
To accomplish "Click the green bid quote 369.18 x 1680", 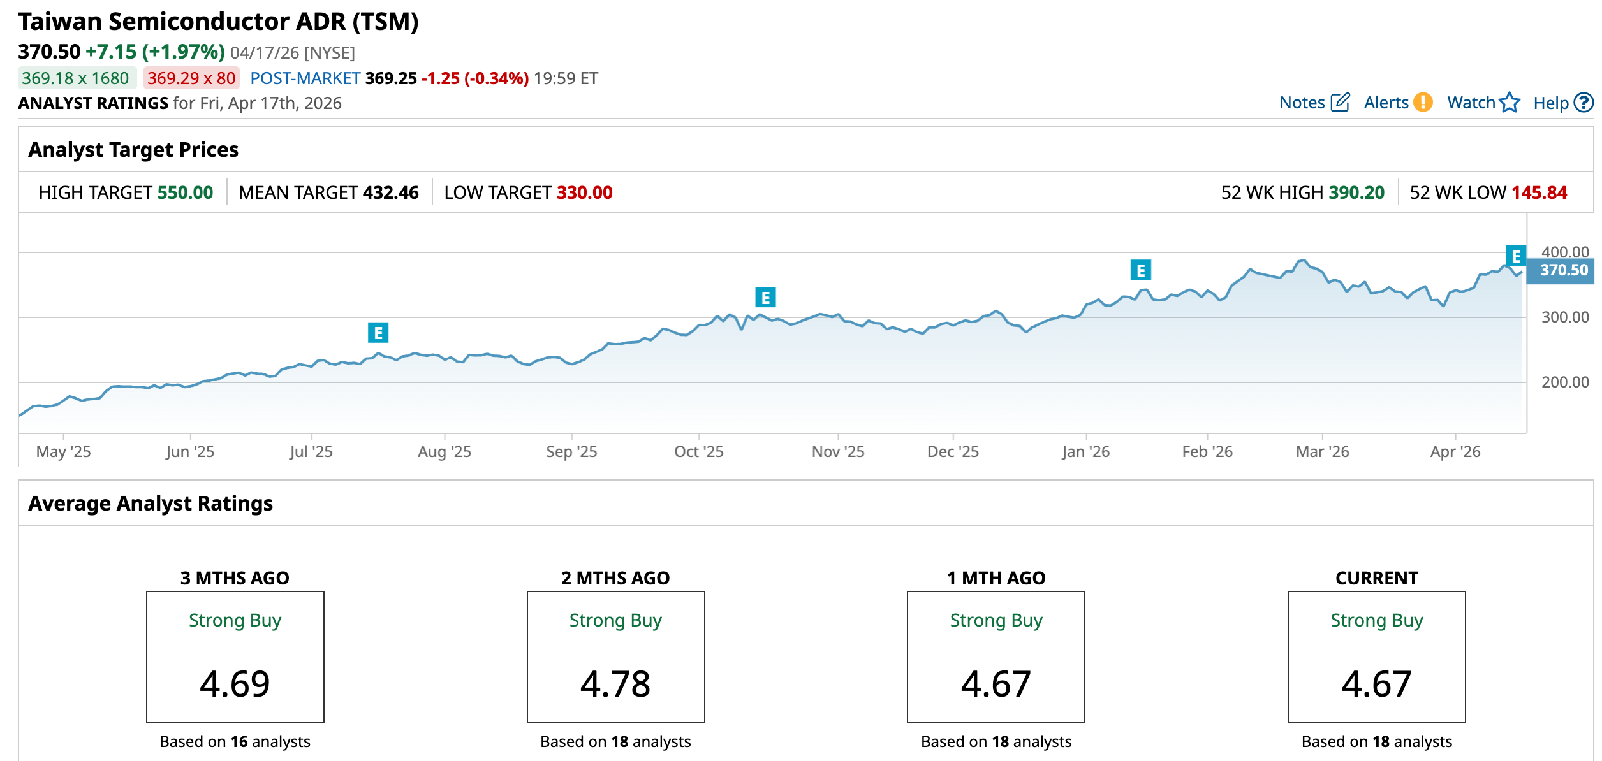I will coord(76,78).
